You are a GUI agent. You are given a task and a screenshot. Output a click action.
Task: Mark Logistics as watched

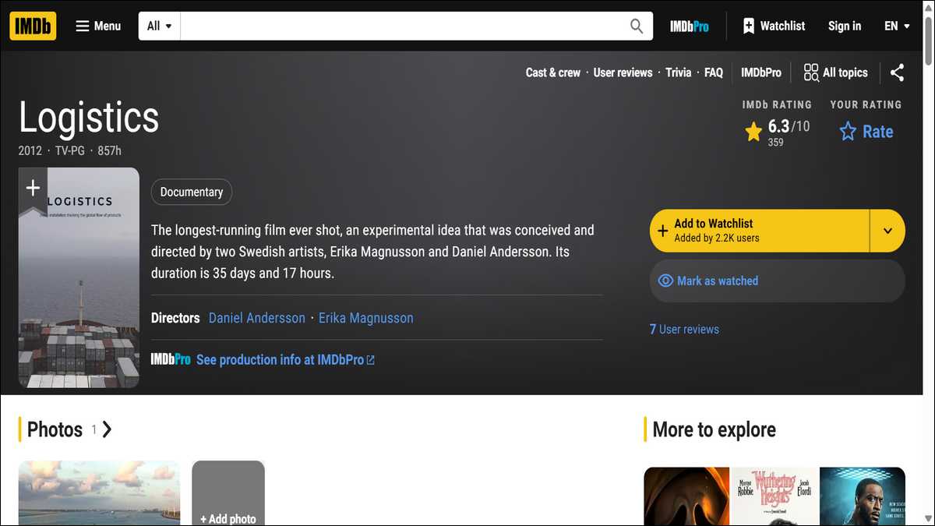(777, 281)
